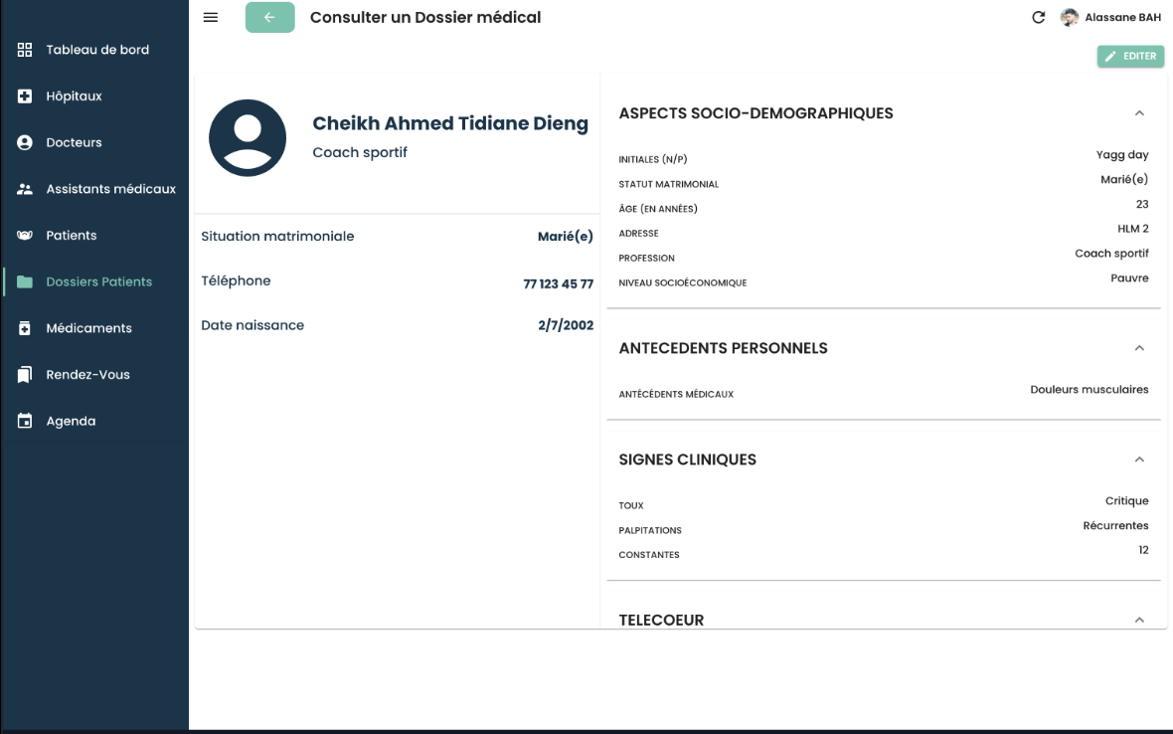Click the hamburger menu icon
This screenshot has width=1173, height=734.
coord(210,18)
